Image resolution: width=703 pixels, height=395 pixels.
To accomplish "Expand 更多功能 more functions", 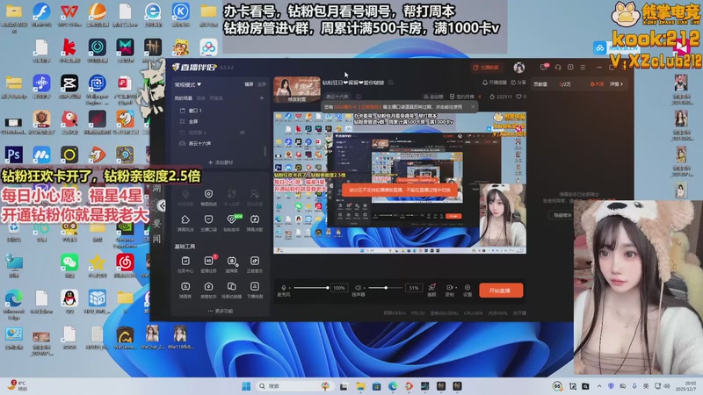I will pos(221,311).
